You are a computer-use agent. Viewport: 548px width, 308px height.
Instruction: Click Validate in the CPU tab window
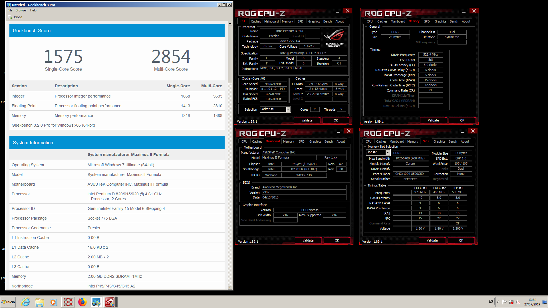[x=307, y=120]
